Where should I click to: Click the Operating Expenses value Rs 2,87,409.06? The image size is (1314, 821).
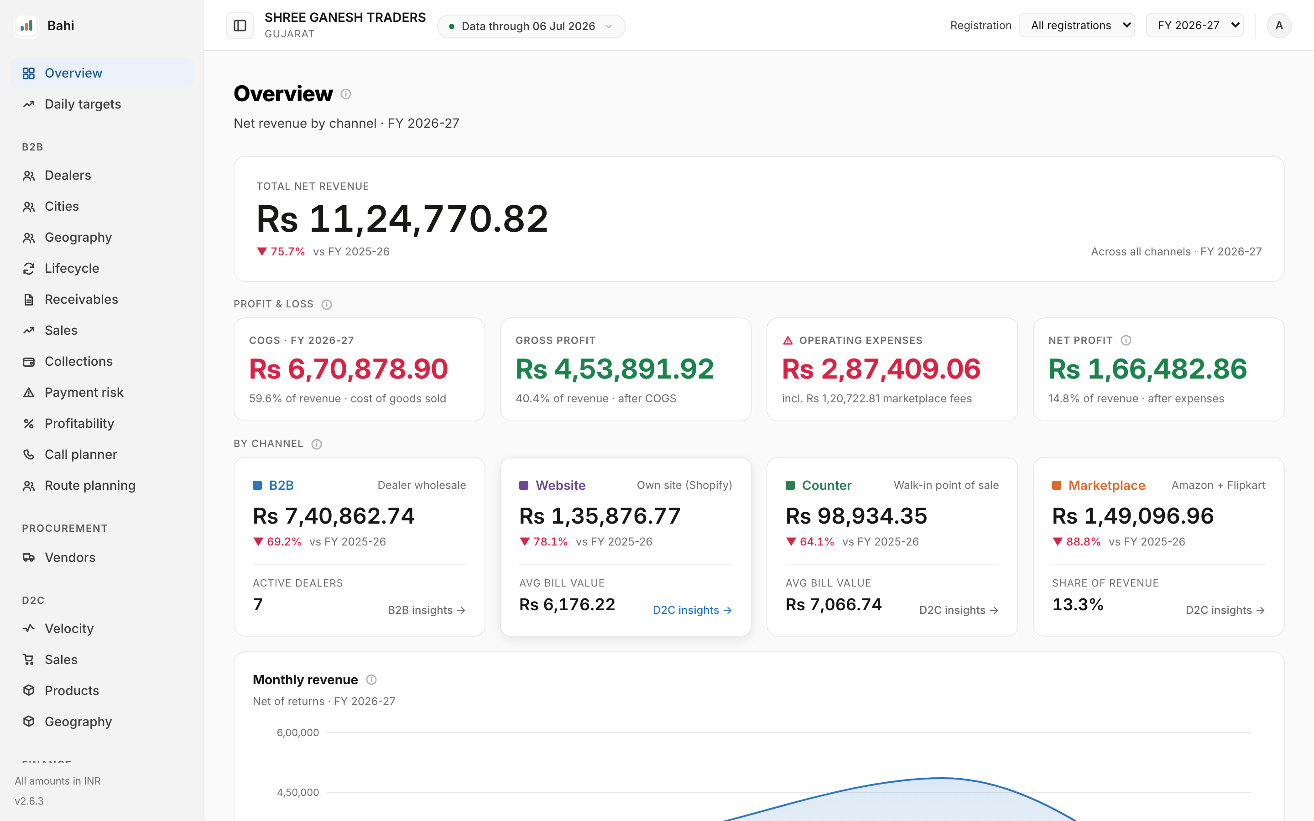tap(881, 369)
